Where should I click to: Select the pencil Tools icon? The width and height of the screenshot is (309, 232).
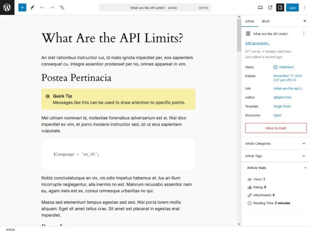(x=32, y=8)
